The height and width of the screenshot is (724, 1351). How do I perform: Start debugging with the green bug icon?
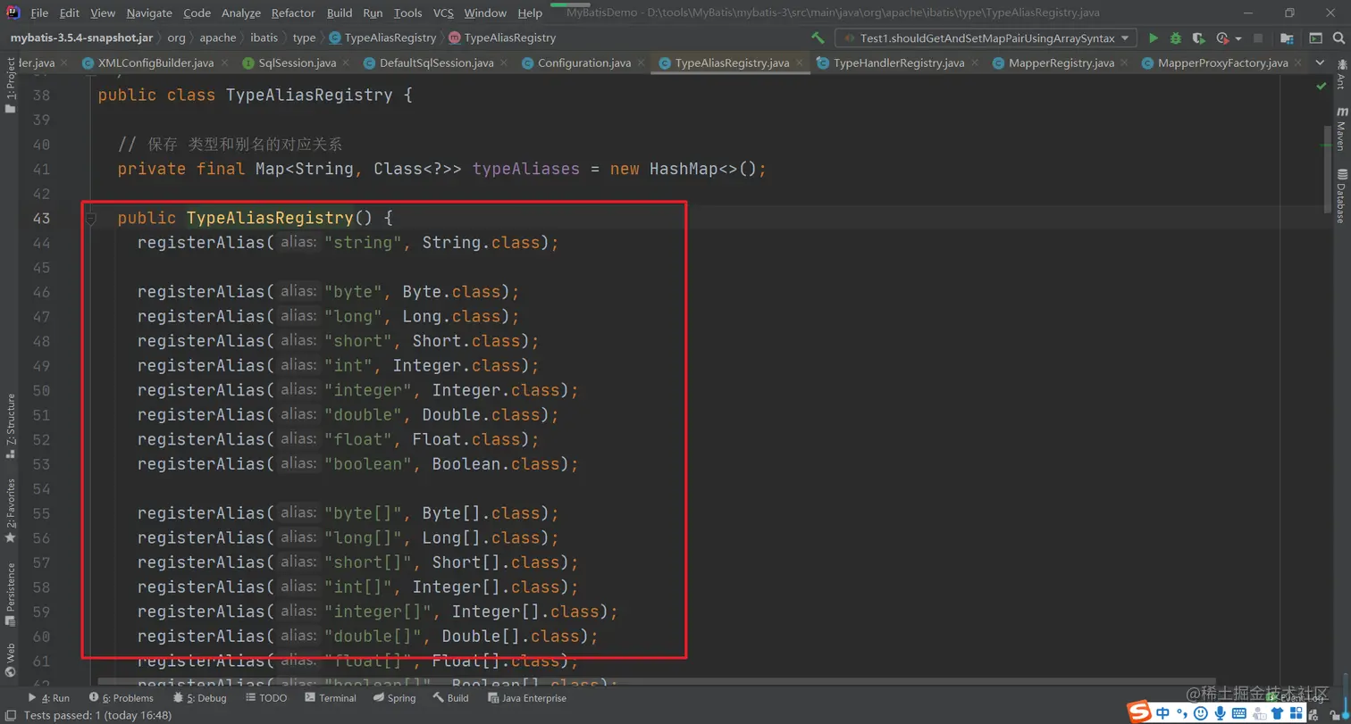click(x=1176, y=38)
